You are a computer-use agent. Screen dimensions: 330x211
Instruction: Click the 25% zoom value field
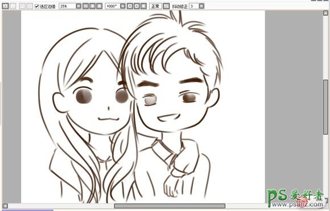[67, 6]
